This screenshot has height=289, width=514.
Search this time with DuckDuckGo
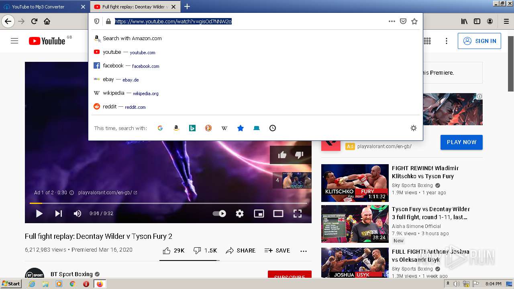[208, 128]
